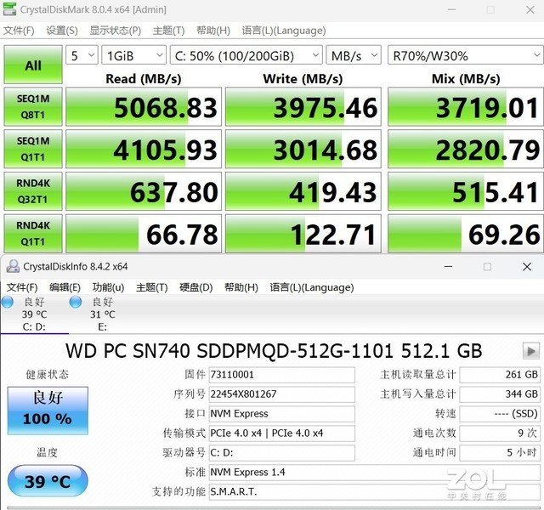Viewport: 544px width, 510px height.
Task: Start the RND4K Q32T1 test
Action: pos(33,191)
